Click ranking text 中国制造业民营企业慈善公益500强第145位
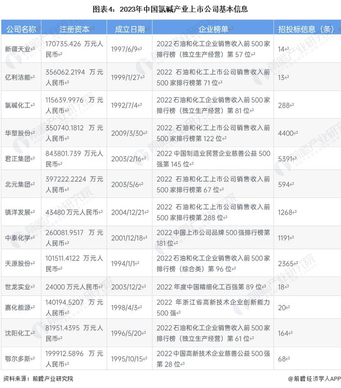 [213, 159]
